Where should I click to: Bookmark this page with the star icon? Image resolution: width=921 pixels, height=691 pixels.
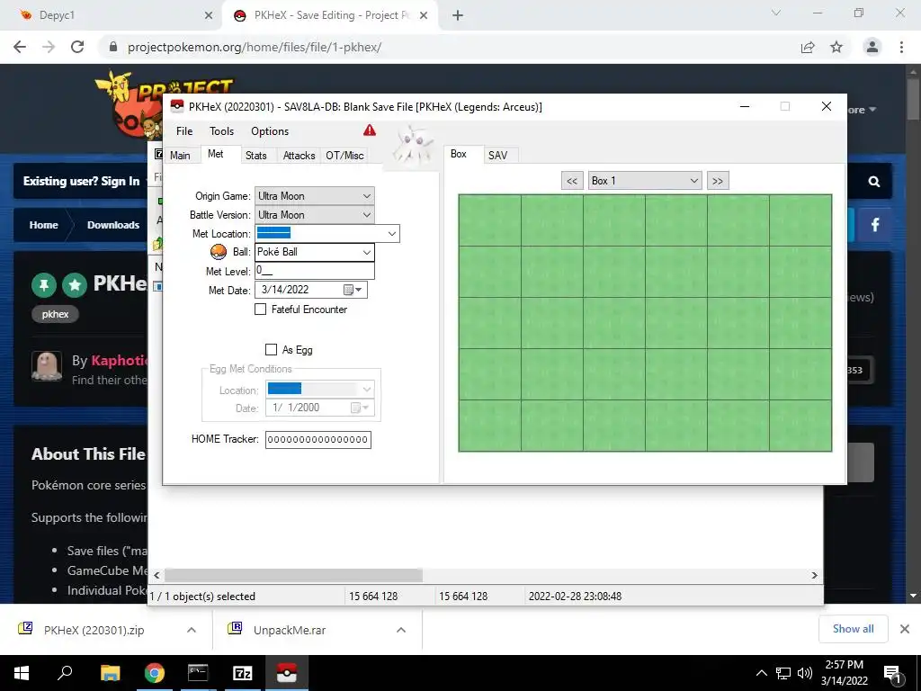click(x=836, y=47)
